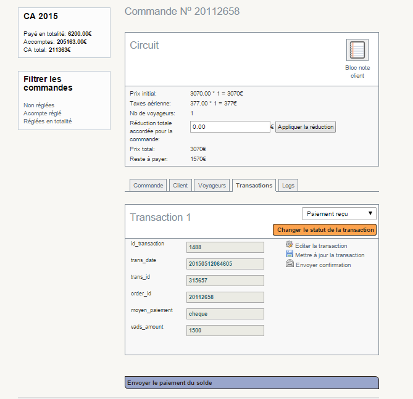Go to the Logs tab
Screen dimensions: 413x399
click(288, 185)
